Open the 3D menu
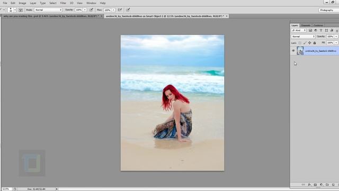Image resolution: width=339 pixels, height=191 pixels. (72, 3)
